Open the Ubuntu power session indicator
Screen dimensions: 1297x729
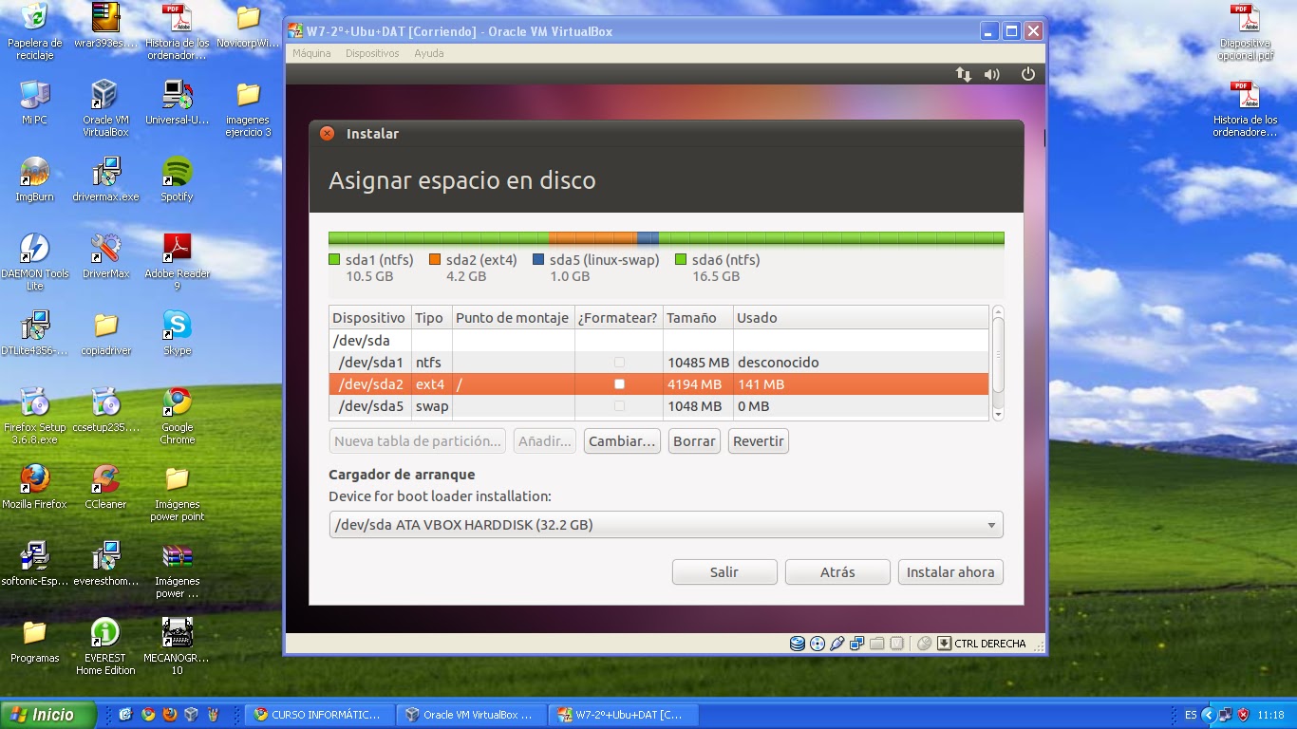tap(1027, 74)
